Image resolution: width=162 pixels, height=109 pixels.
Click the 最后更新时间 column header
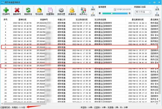pos(137,20)
